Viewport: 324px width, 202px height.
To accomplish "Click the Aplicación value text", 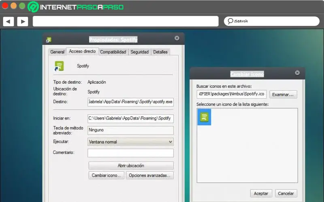I will pyautogui.click(x=97, y=82).
